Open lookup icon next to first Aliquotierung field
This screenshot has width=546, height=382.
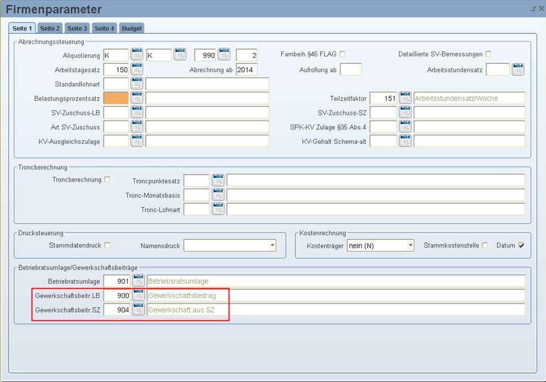(137, 54)
